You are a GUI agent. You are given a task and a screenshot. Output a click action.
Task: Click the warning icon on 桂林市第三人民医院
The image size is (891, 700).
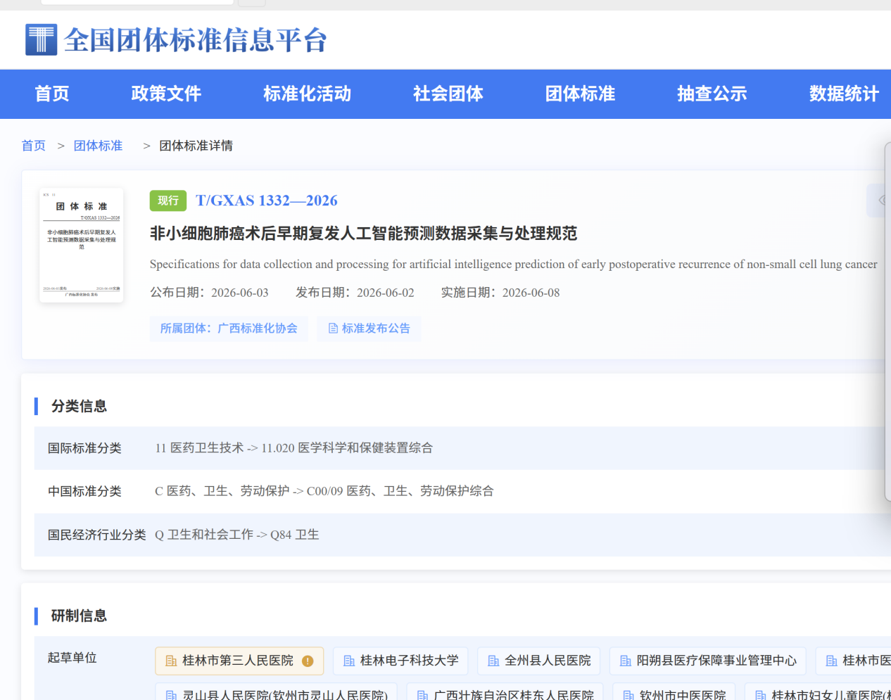(308, 661)
